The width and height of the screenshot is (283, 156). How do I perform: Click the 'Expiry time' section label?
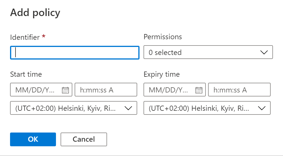pos(162,74)
